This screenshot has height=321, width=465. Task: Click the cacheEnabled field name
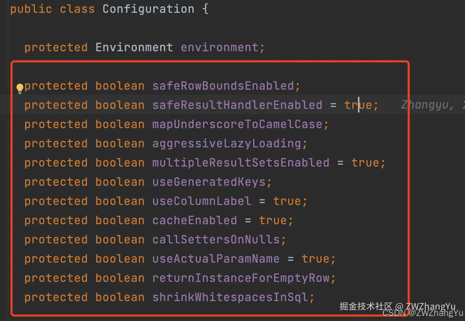click(x=194, y=220)
